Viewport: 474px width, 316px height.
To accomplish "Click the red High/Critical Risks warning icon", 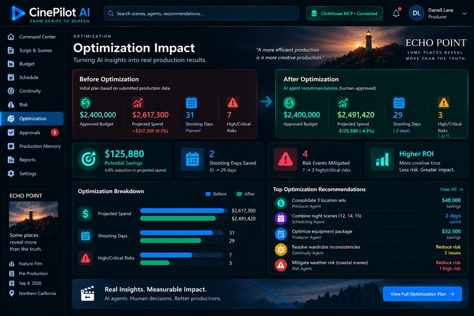I will [233, 103].
